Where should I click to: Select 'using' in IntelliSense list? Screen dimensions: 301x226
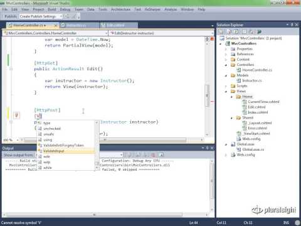point(48,139)
